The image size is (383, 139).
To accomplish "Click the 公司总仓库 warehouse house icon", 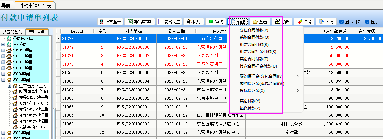I will [x=9, y=38].
